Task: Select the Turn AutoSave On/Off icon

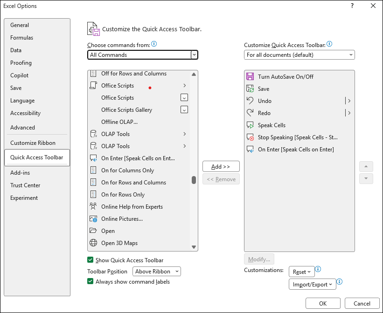Action: coord(250,76)
